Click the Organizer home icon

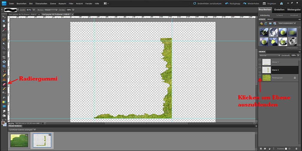pos(281,4)
